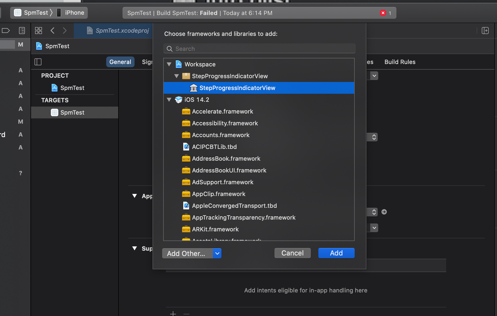Show the breakpoint navigator
This screenshot has width=497, height=316.
[x=6, y=31]
